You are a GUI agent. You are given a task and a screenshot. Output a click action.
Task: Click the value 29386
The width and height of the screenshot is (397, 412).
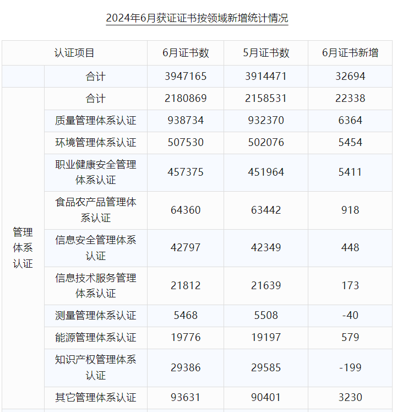coord(186,367)
